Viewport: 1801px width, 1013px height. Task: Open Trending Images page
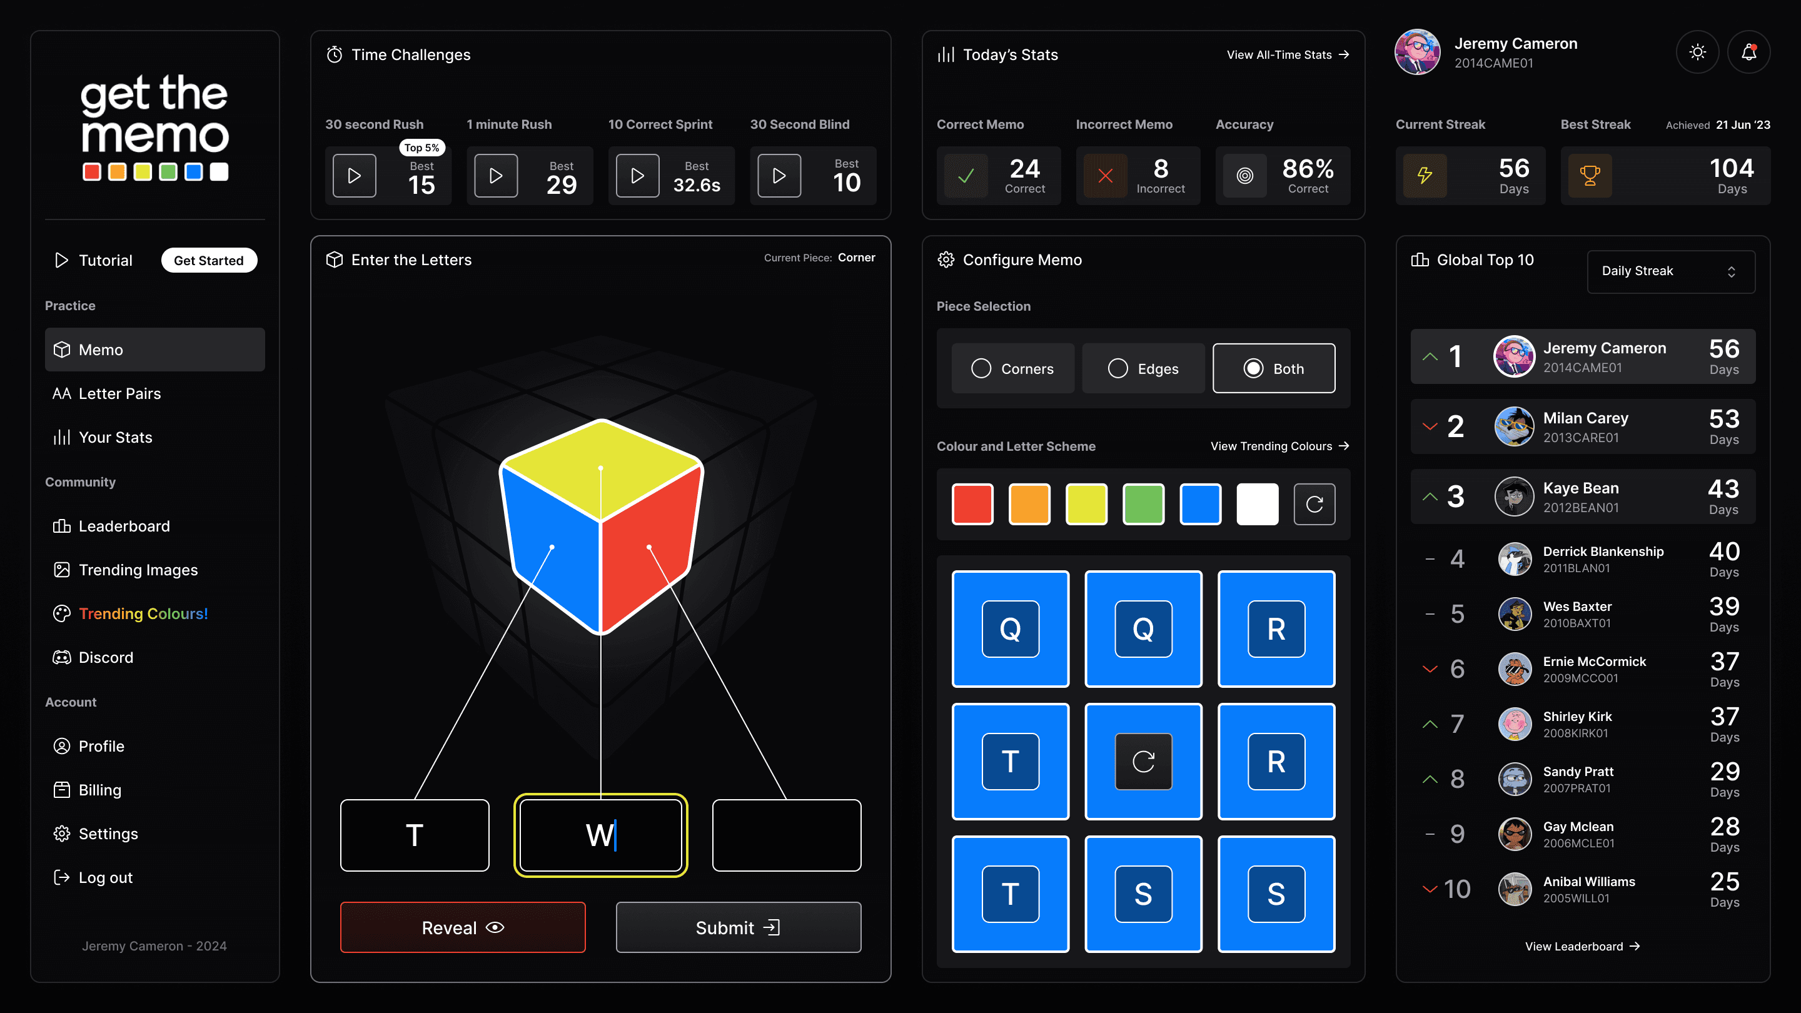point(154,570)
